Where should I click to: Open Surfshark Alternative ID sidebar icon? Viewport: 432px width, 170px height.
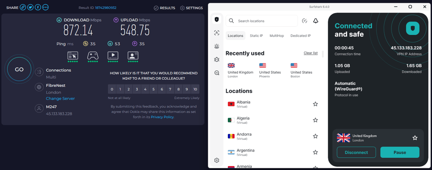(216, 33)
